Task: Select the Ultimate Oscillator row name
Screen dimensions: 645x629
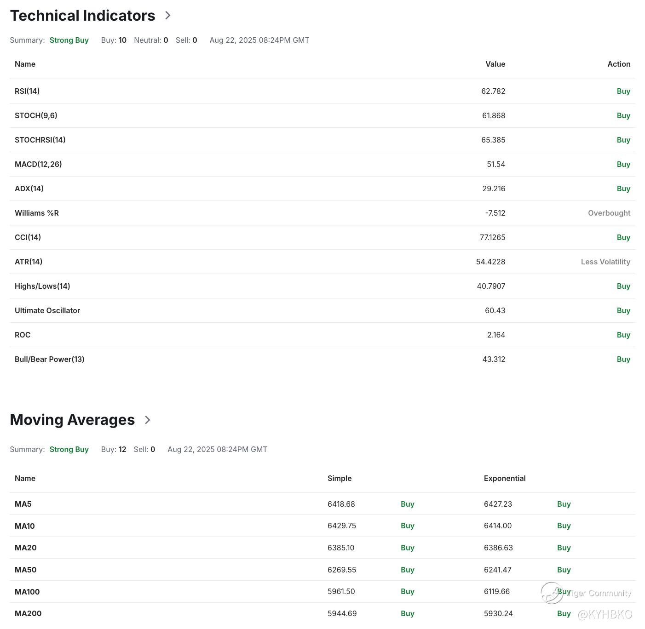Action: click(47, 310)
